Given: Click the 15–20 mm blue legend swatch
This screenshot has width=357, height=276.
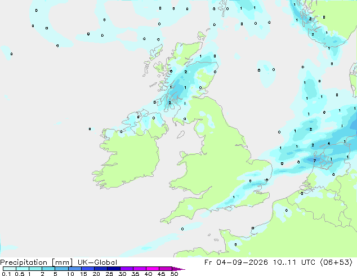Looking at the screenshot, I should tap(87, 269).
